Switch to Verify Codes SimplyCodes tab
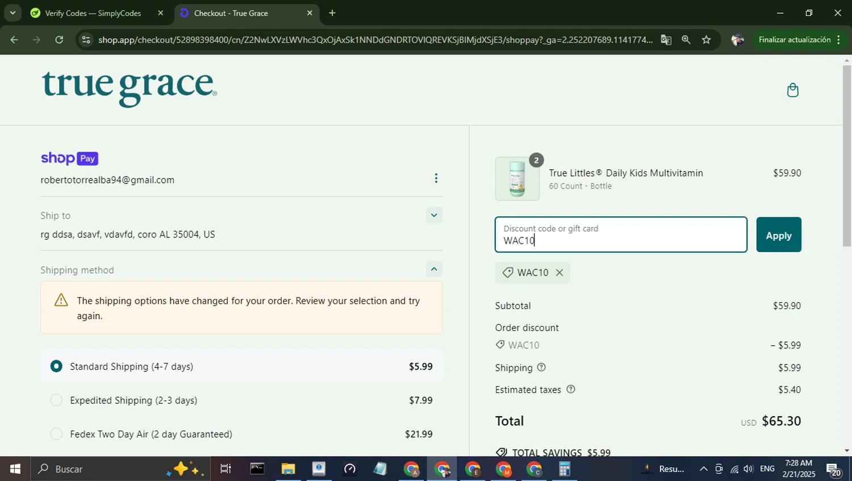 (94, 13)
